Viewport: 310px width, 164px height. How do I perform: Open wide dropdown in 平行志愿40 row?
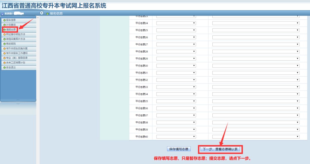tap(256, 137)
